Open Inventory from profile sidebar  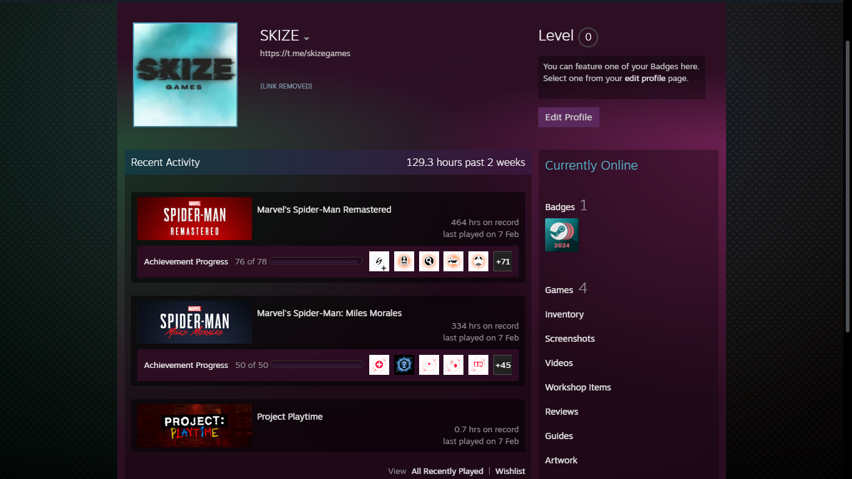(x=564, y=314)
